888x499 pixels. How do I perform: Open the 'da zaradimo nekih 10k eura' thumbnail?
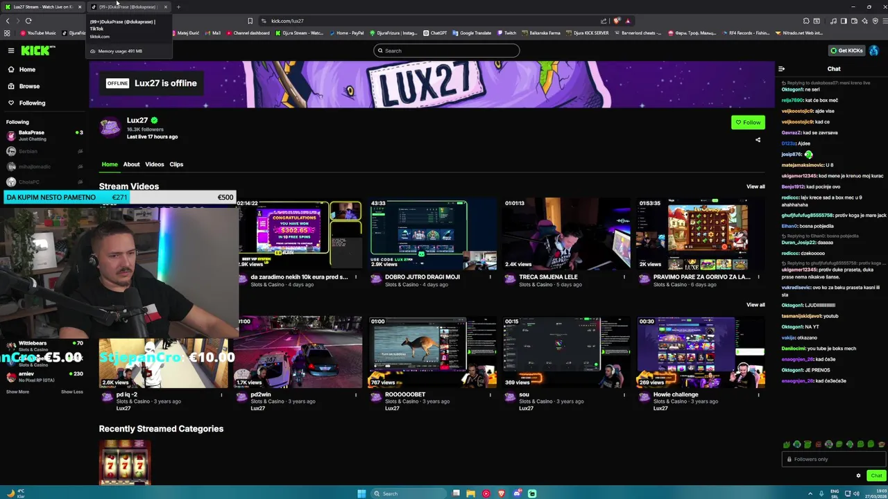[x=300, y=234]
